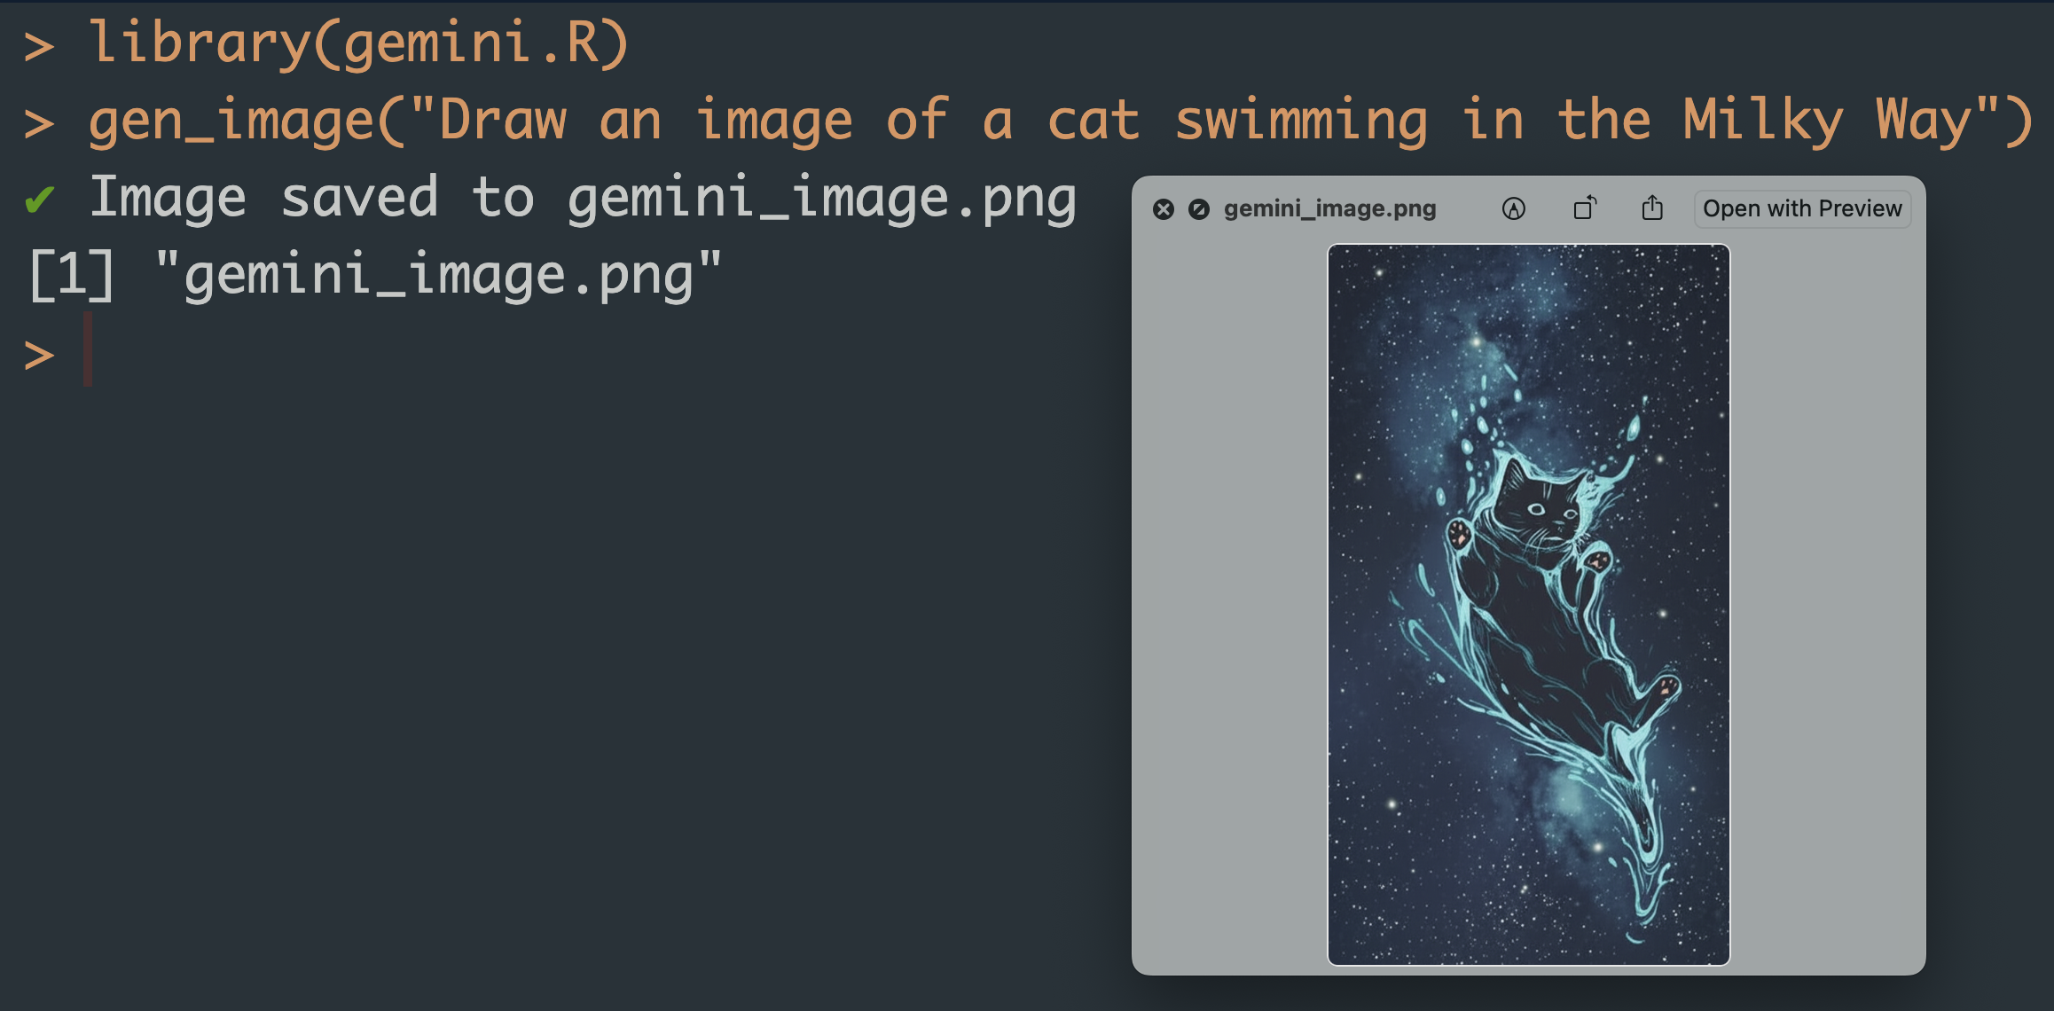
Task: Click the [1] output index
Action: [x=72, y=275]
